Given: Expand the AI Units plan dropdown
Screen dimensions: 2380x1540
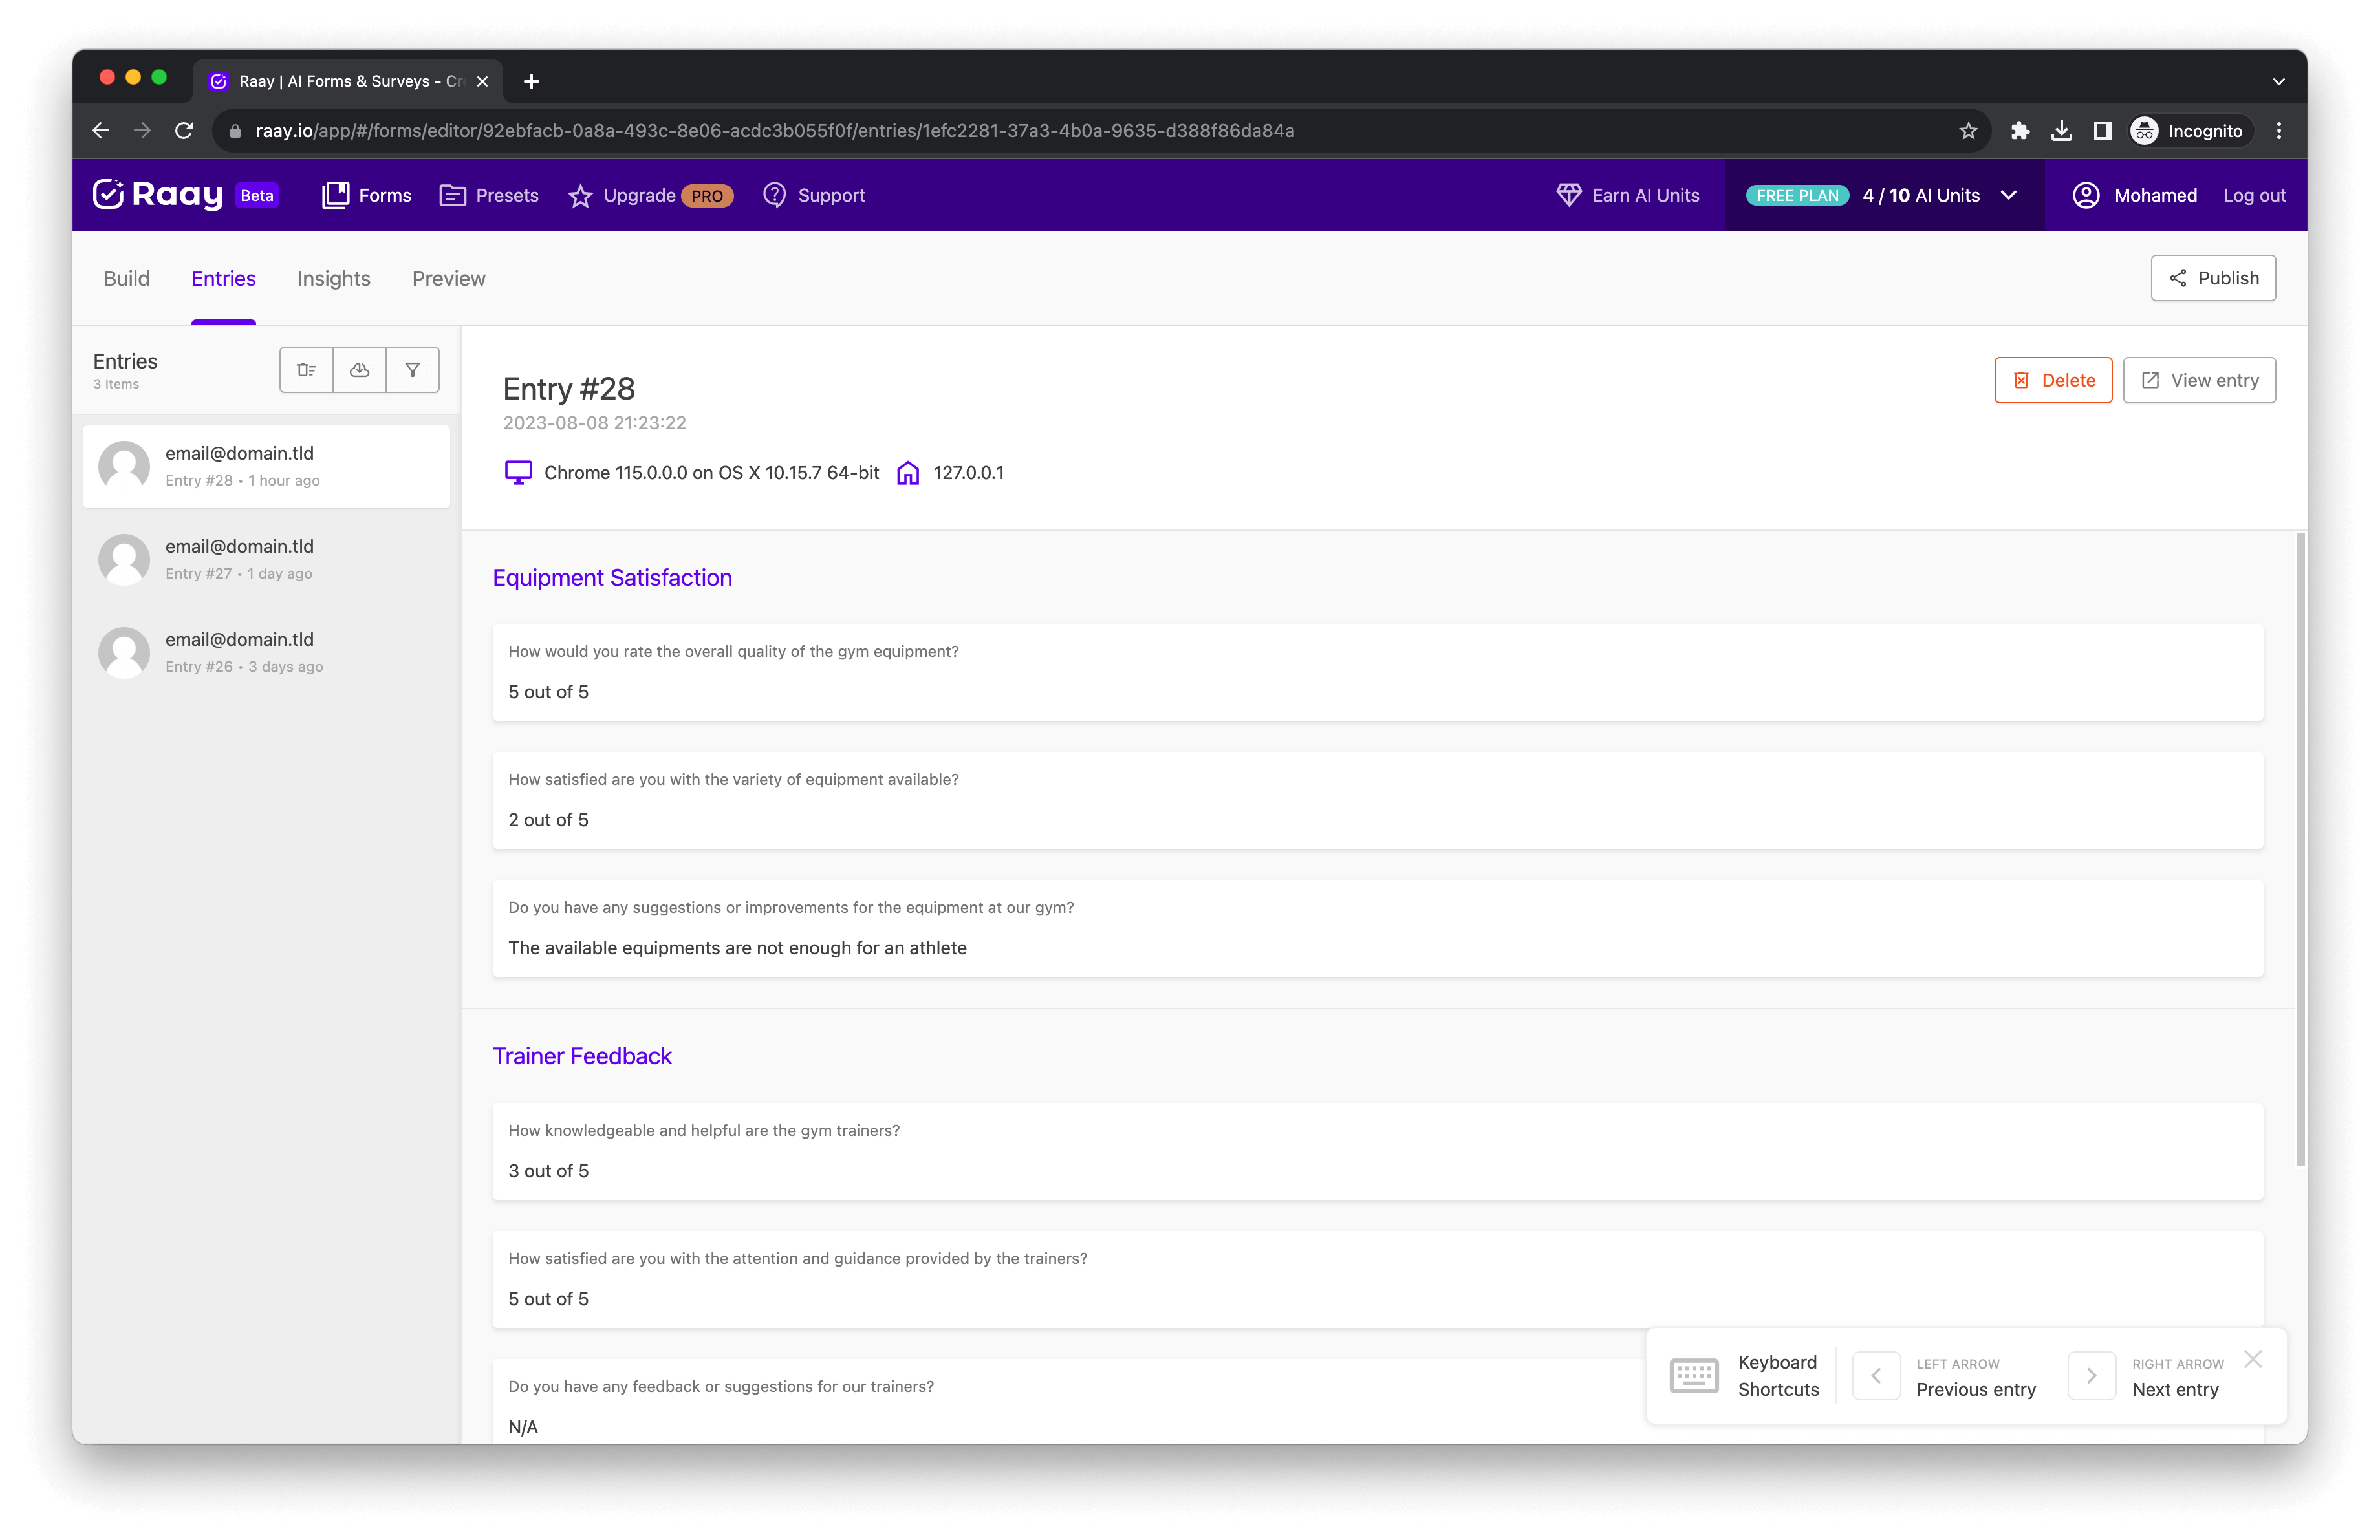Looking at the screenshot, I should 2008,195.
